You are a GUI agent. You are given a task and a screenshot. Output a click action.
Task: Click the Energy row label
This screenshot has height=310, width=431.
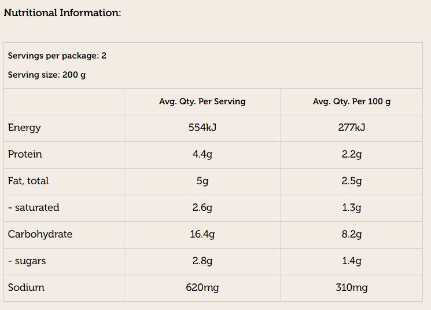pos(24,127)
